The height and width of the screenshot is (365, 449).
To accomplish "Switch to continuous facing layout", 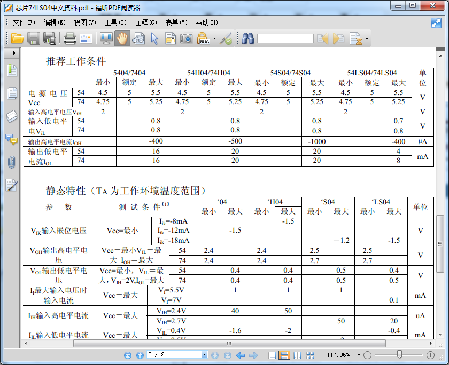I will click(x=310, y=355).
